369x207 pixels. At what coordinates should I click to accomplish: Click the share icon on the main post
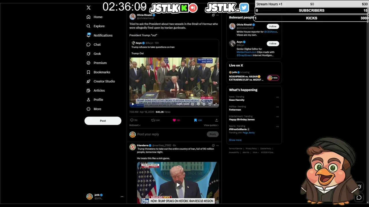coord(216,120)
